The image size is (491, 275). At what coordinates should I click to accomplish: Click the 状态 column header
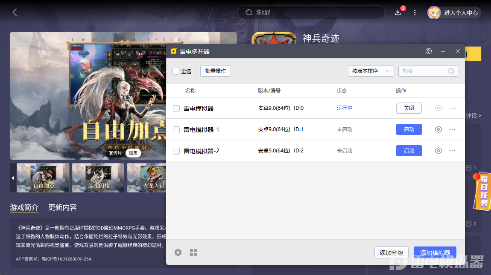342,91
